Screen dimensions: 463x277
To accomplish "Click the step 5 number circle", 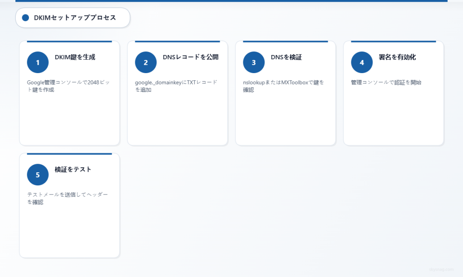I will (x=38, y=175).
